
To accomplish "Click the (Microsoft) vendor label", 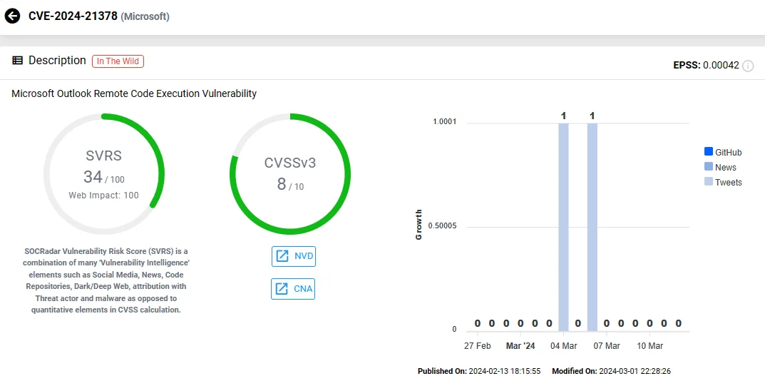I will (x=145, y=16).
